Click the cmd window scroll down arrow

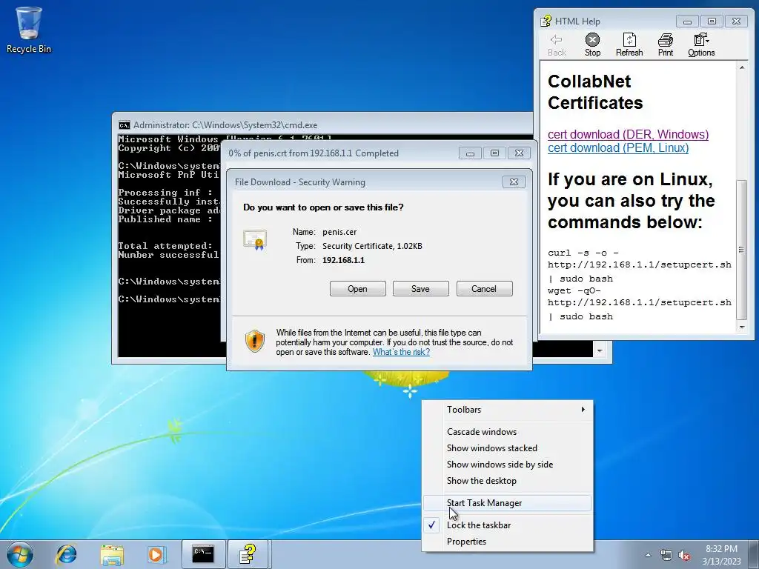600,350
